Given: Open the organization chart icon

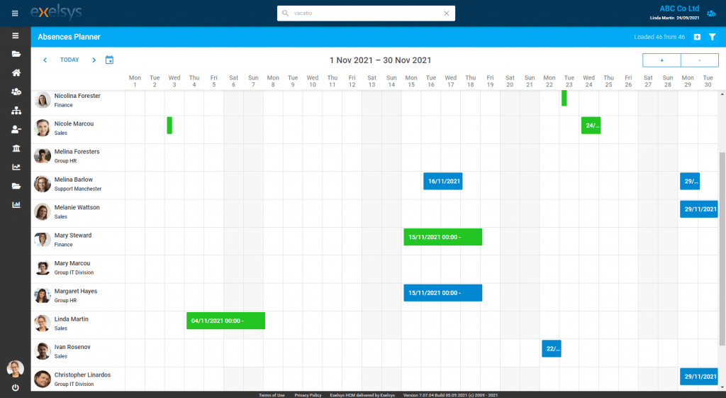Looking at the screenshot, I should click(16, 111).
